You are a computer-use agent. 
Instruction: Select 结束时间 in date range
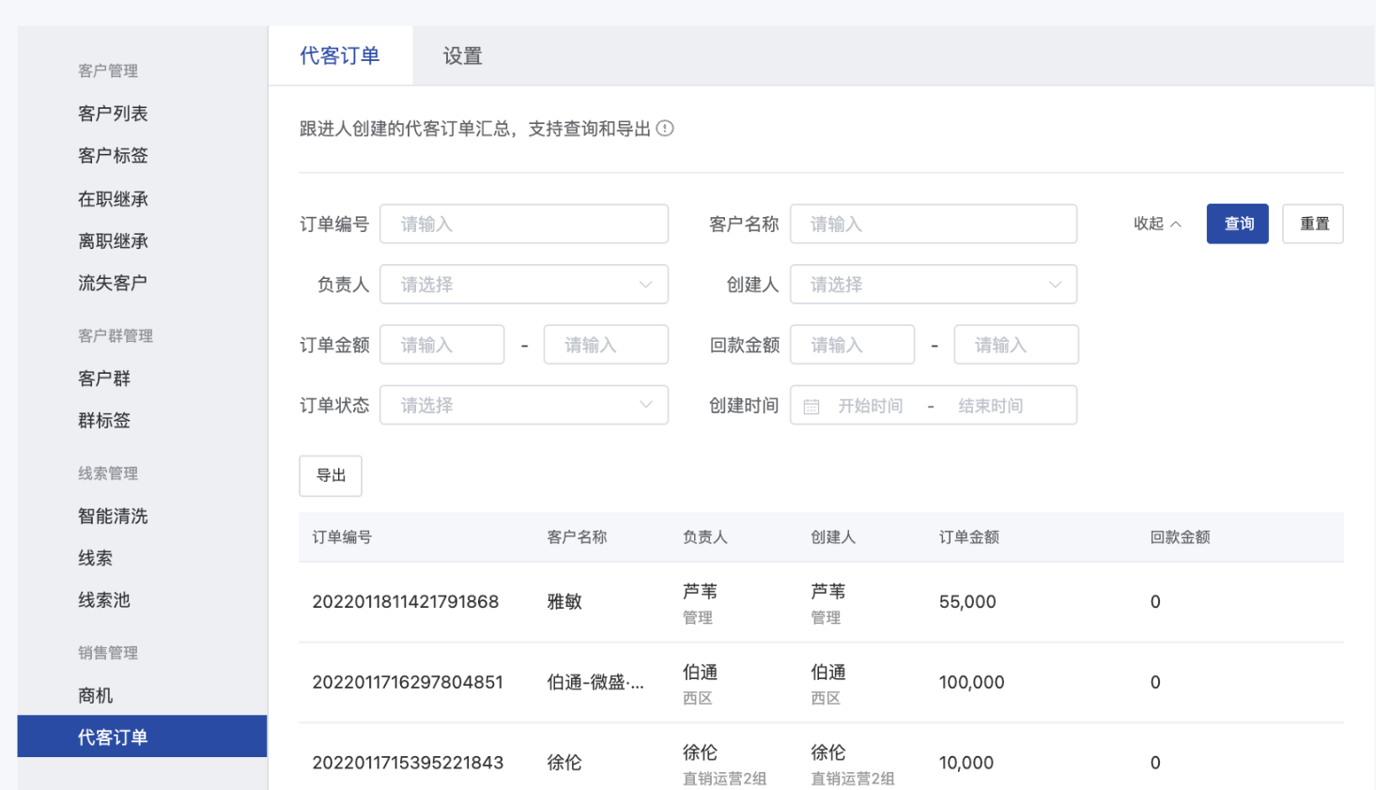tap(991, 406)
